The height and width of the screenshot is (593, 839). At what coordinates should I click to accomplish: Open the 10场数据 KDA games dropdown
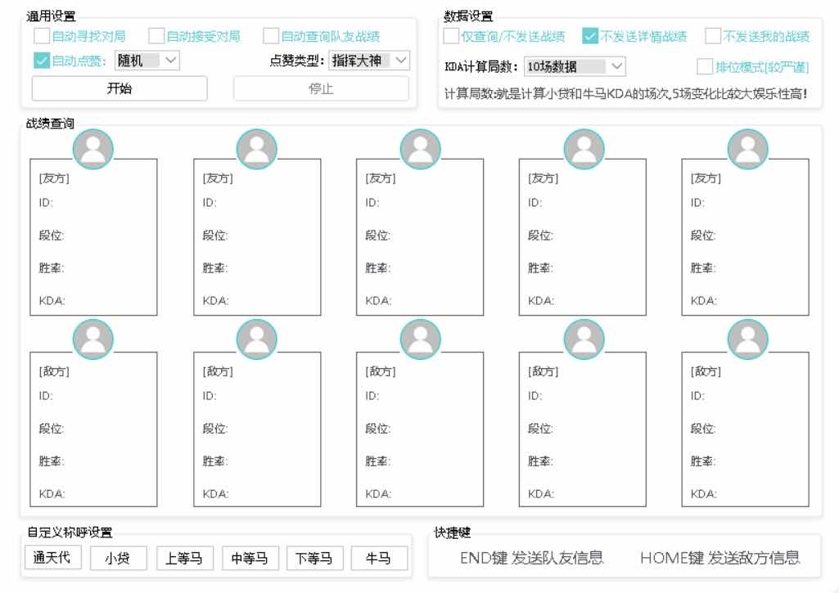coord(575,66)
